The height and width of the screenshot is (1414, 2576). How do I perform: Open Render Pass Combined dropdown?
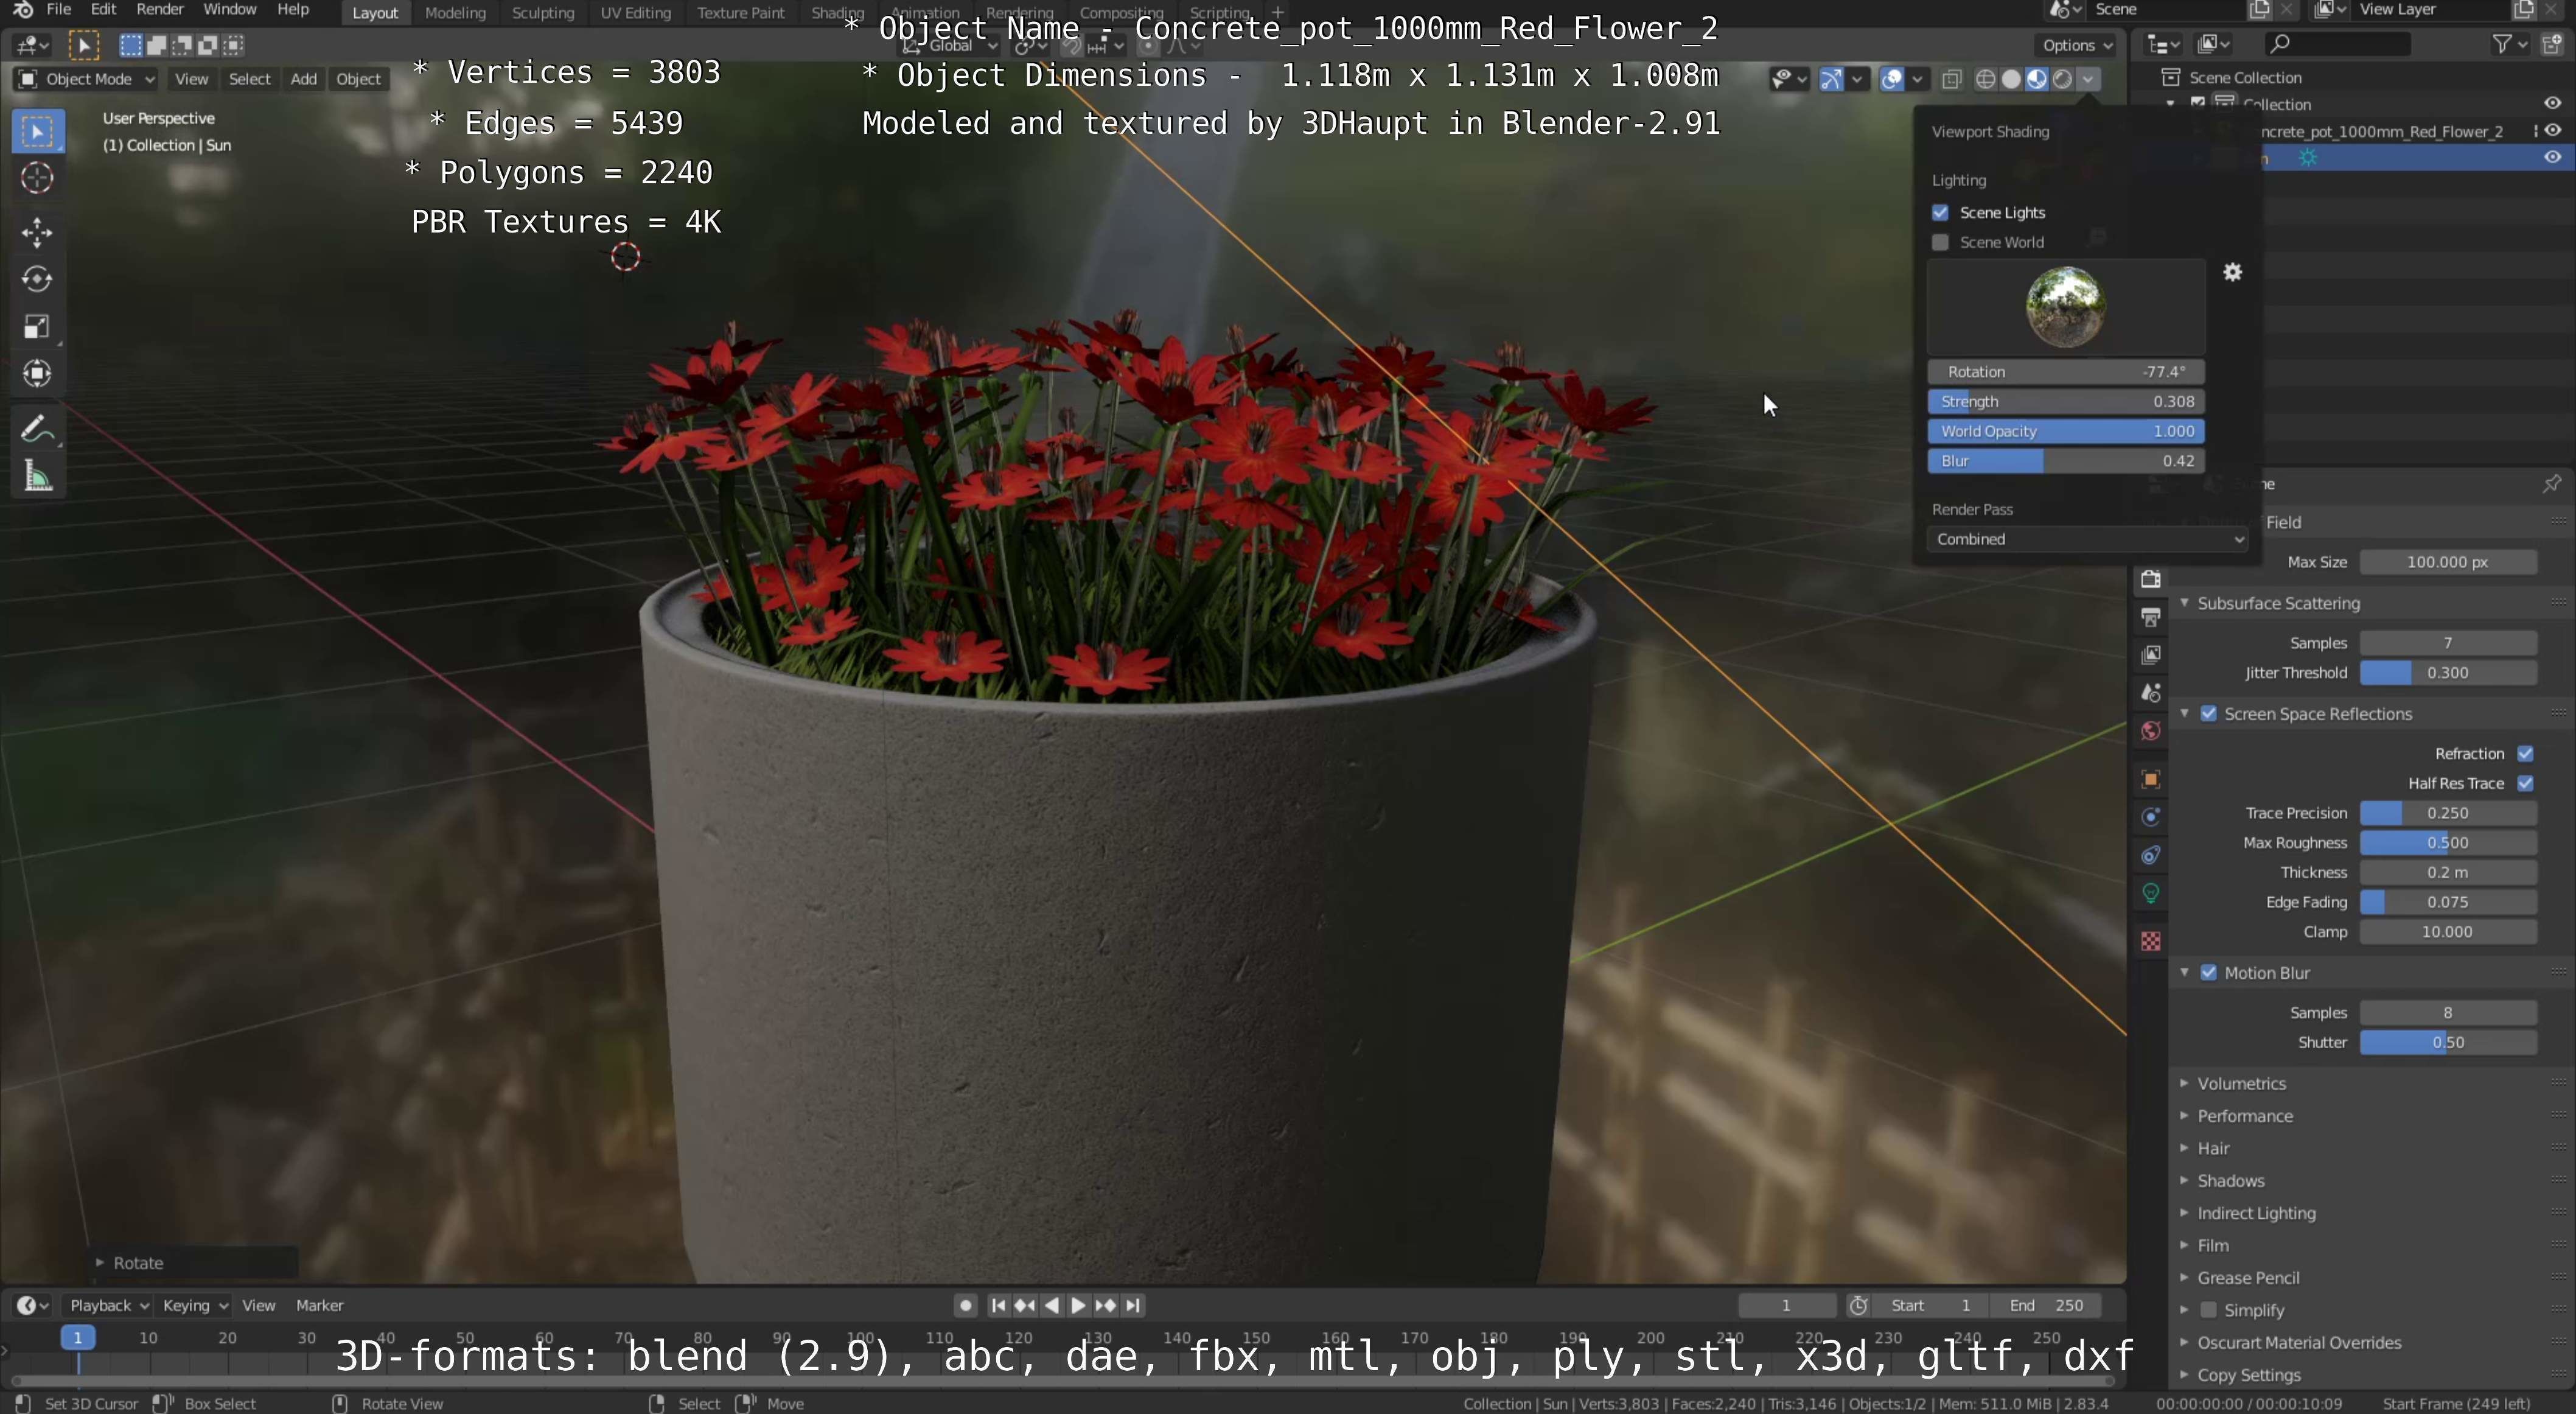2088,539
